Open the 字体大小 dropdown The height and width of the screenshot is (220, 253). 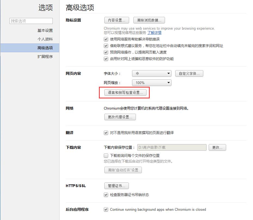(151, 73)
